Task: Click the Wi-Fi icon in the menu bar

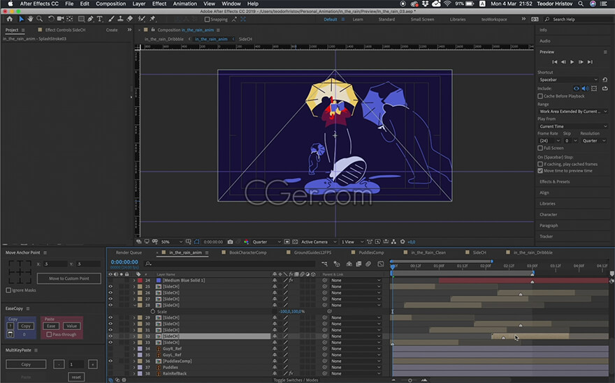Action: click(447, 3)
